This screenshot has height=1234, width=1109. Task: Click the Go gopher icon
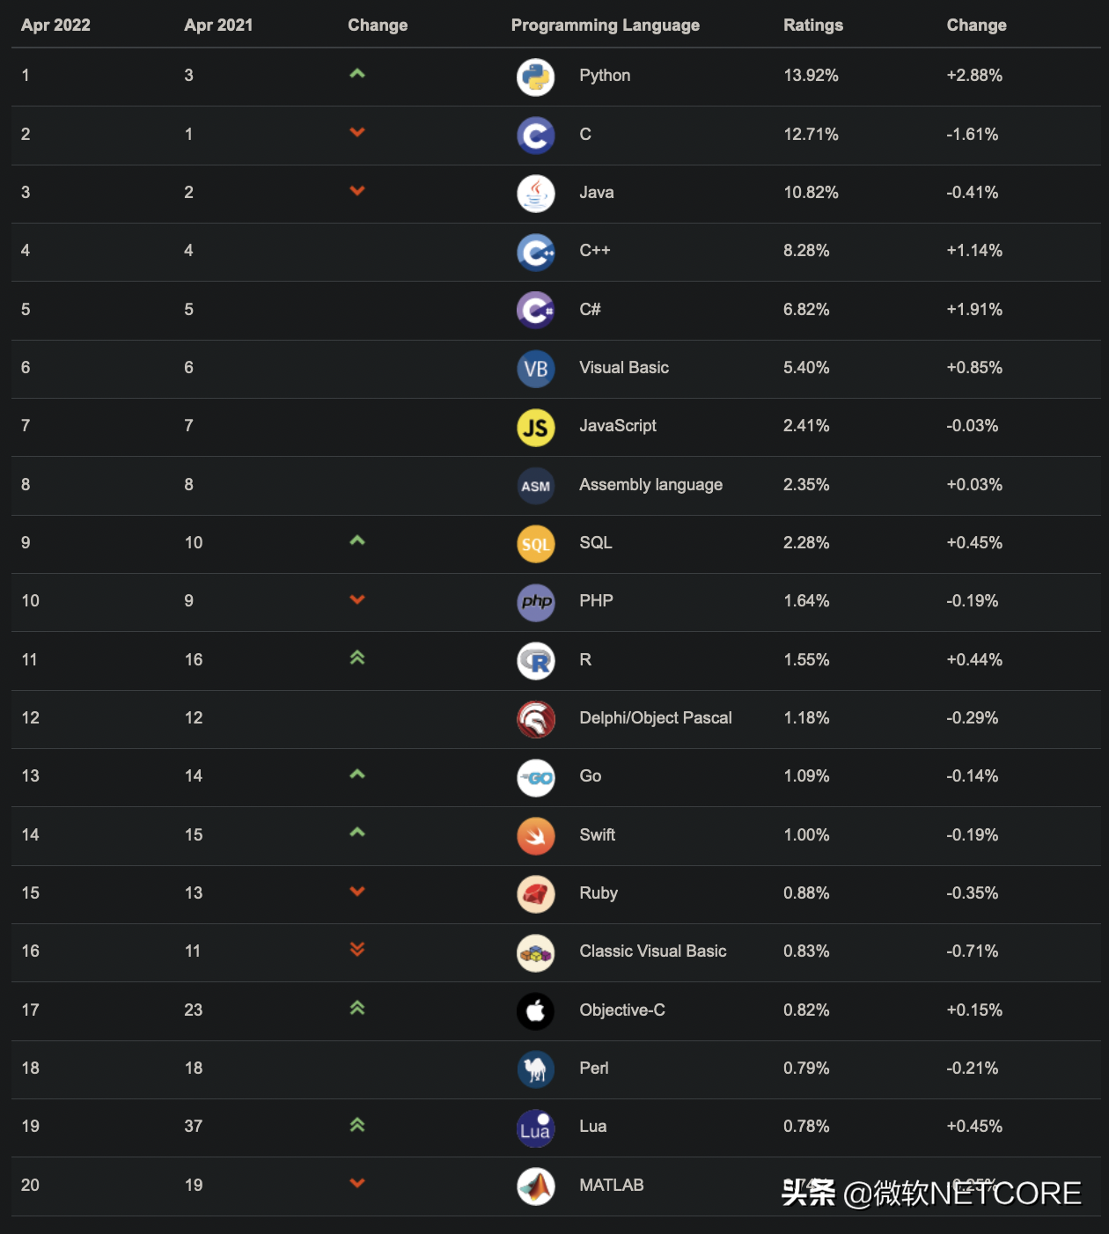click(535, 778)
